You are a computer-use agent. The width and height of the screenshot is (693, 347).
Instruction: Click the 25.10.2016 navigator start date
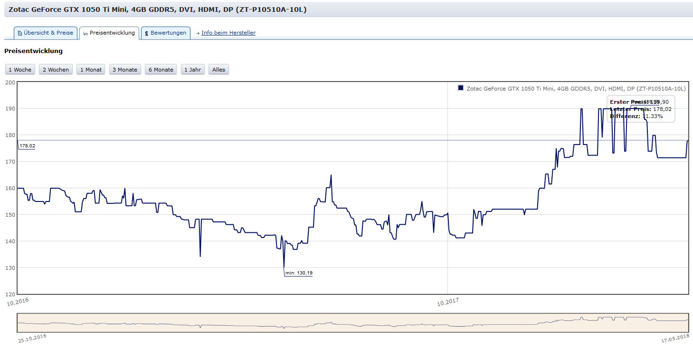(32, 338)
